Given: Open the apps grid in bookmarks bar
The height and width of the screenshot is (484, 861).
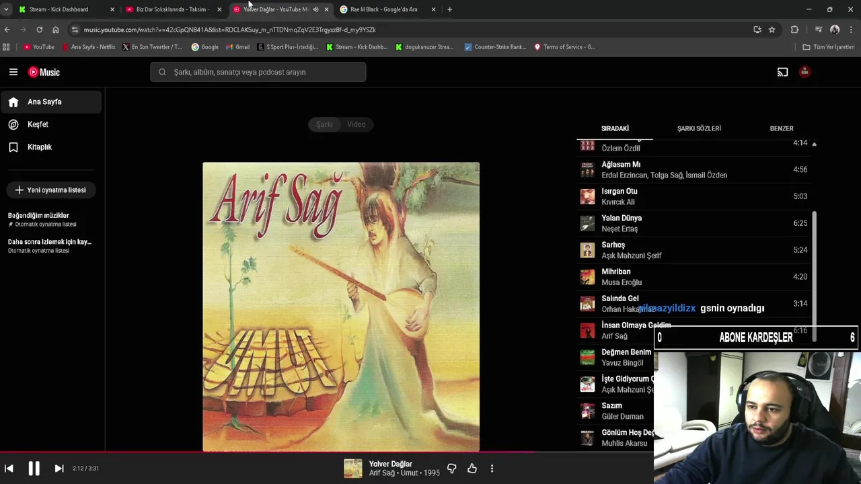Looking at the screenshot, I should (x=7, y=47).
